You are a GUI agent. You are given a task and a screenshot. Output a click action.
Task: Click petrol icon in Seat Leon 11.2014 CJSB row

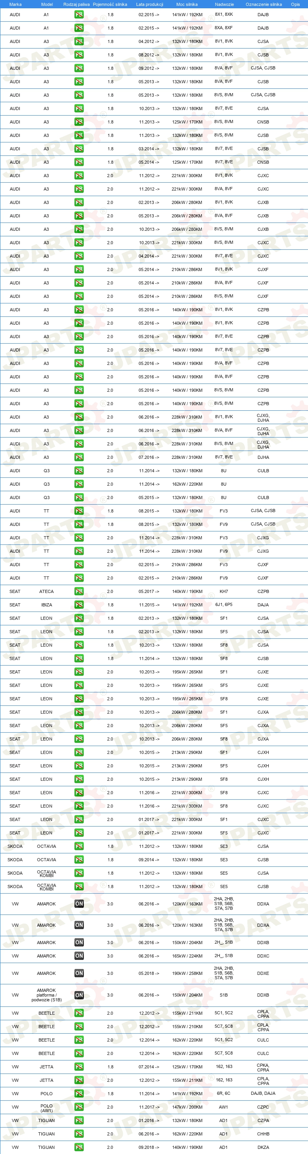coord(79,658)
